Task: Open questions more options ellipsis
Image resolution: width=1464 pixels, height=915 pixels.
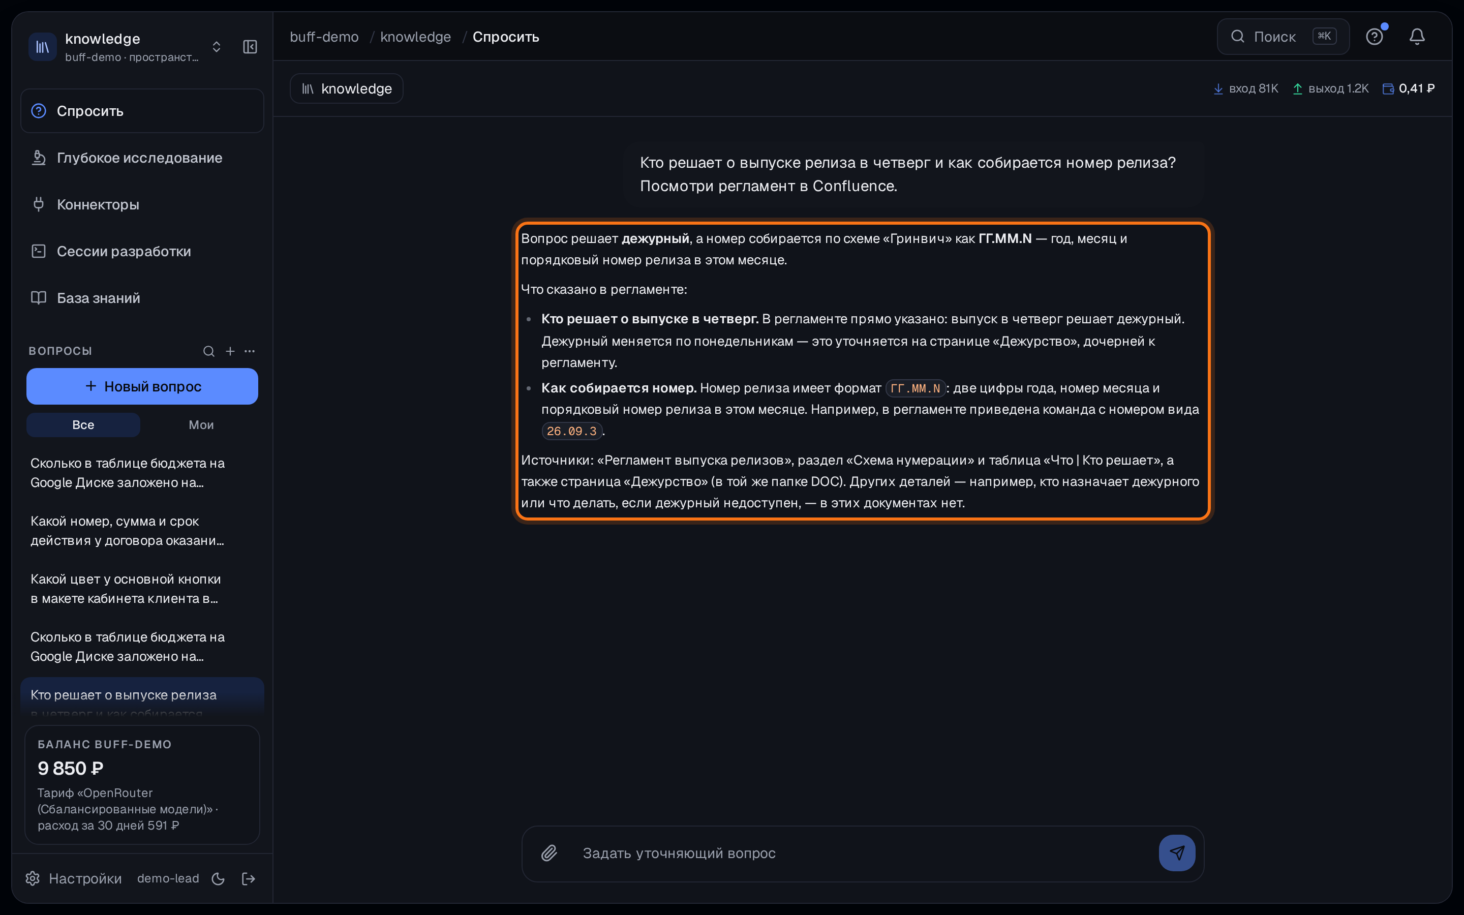Action: (x=249, y=351)
